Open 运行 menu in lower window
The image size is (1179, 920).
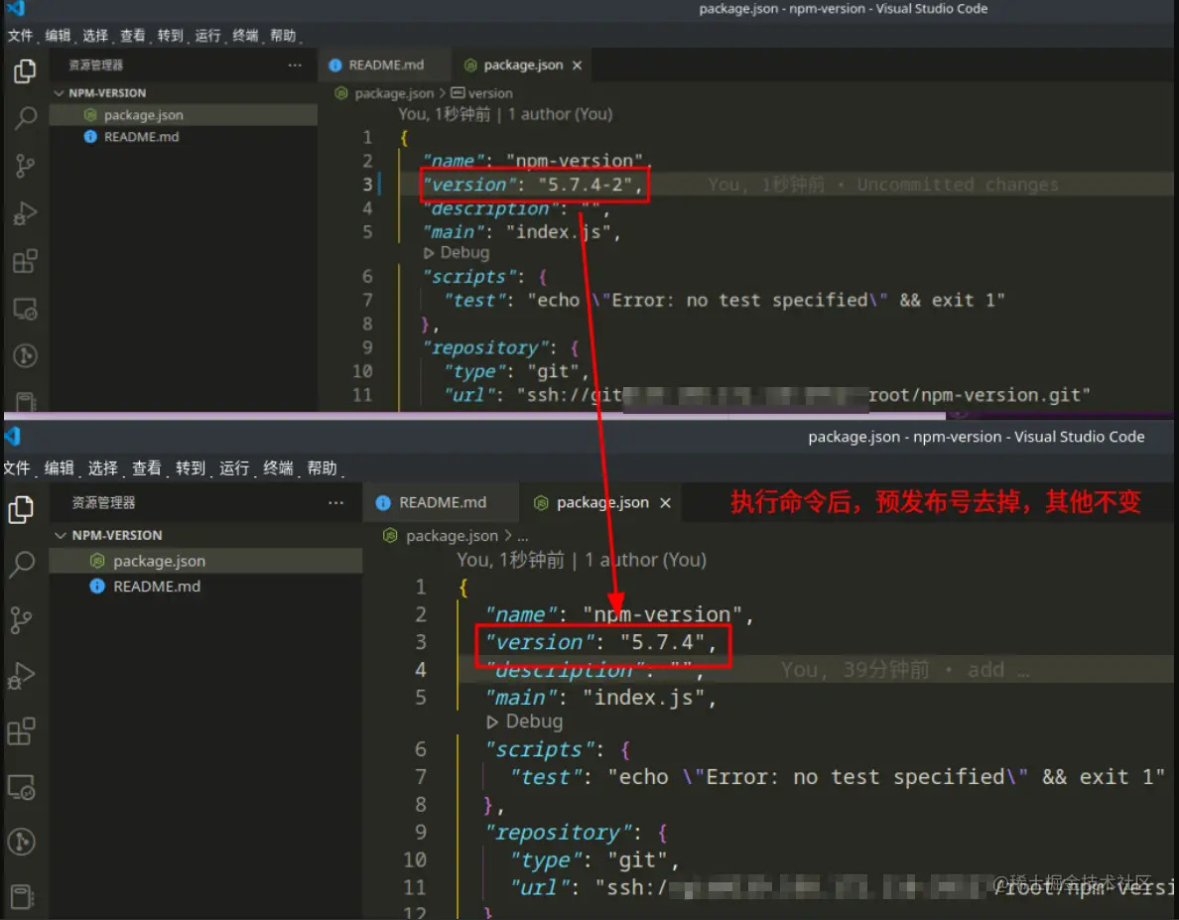tap(234, 468)
